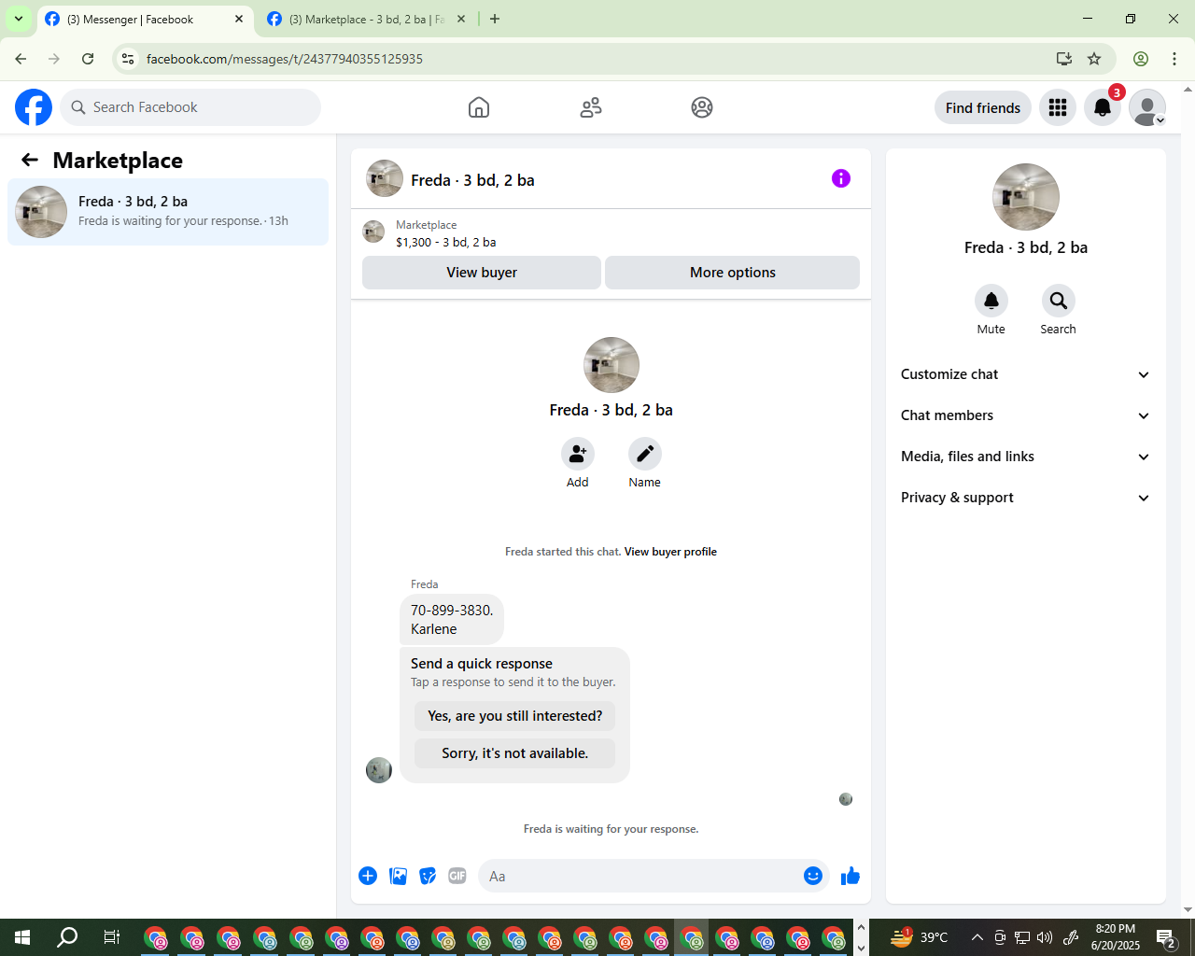
Task: Reload the page
Action: click(x=88, y=59)
